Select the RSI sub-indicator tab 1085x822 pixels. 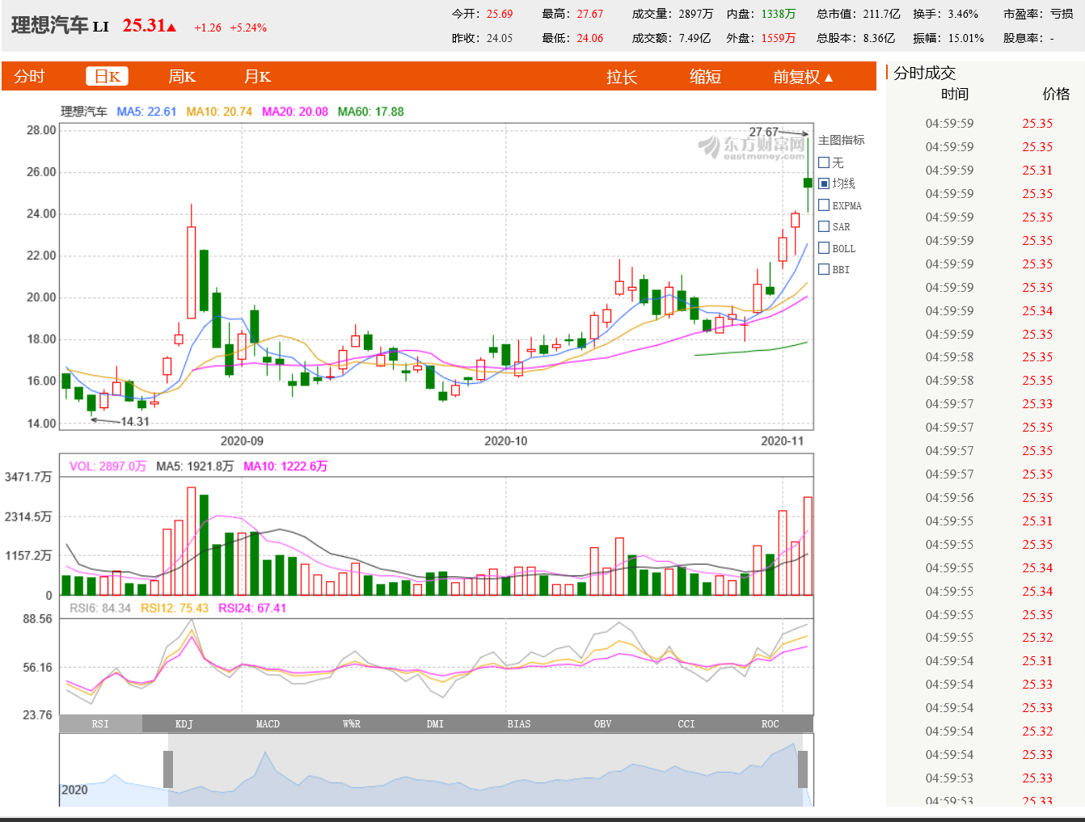(100, 723)
